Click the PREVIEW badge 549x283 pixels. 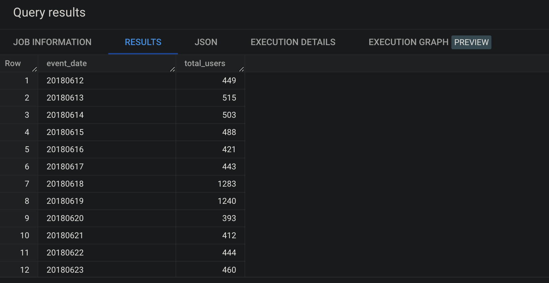[471, 42]
